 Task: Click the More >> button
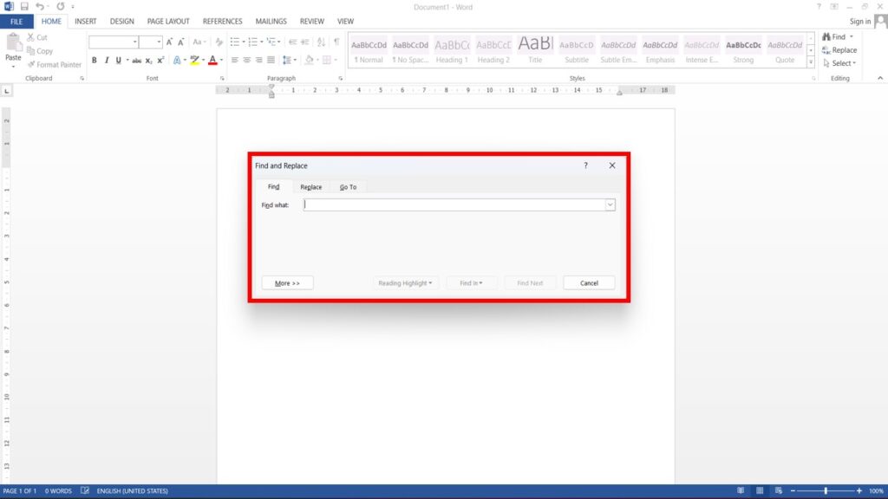coord(287,283)
